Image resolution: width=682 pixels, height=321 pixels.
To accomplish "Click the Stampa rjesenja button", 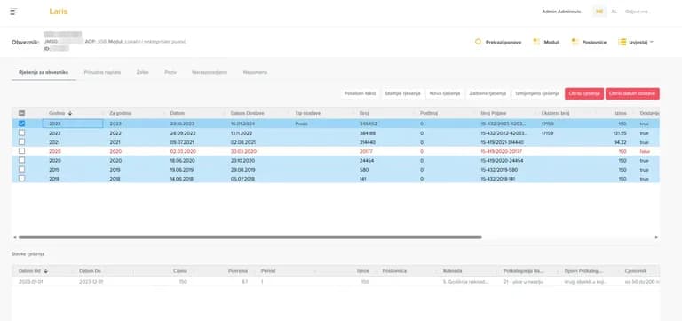I will [402, 93].
